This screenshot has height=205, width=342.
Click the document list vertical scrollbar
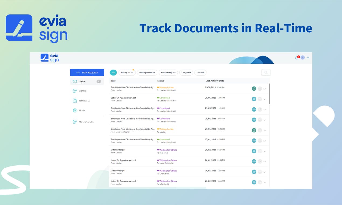pos(269,94)
